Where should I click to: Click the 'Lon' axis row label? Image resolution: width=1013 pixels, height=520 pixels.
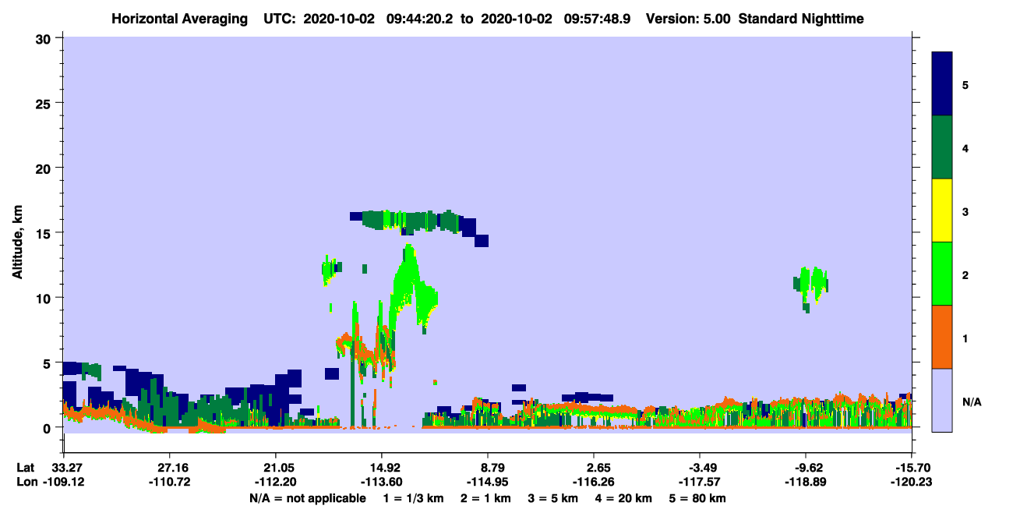coord(26,482)
